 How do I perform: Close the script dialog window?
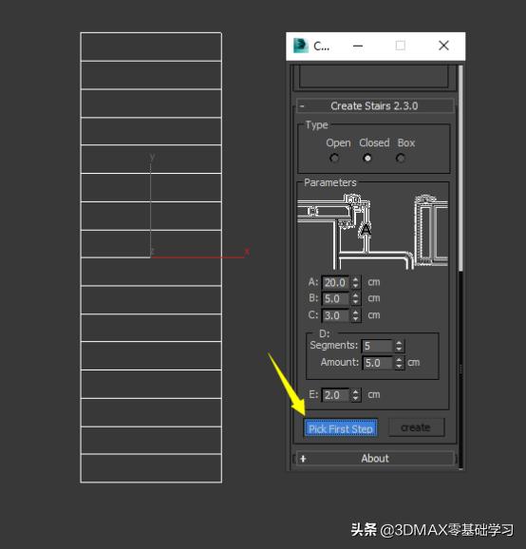443,46
